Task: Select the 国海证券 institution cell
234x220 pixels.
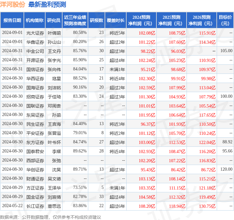Action: coord(35,88)
